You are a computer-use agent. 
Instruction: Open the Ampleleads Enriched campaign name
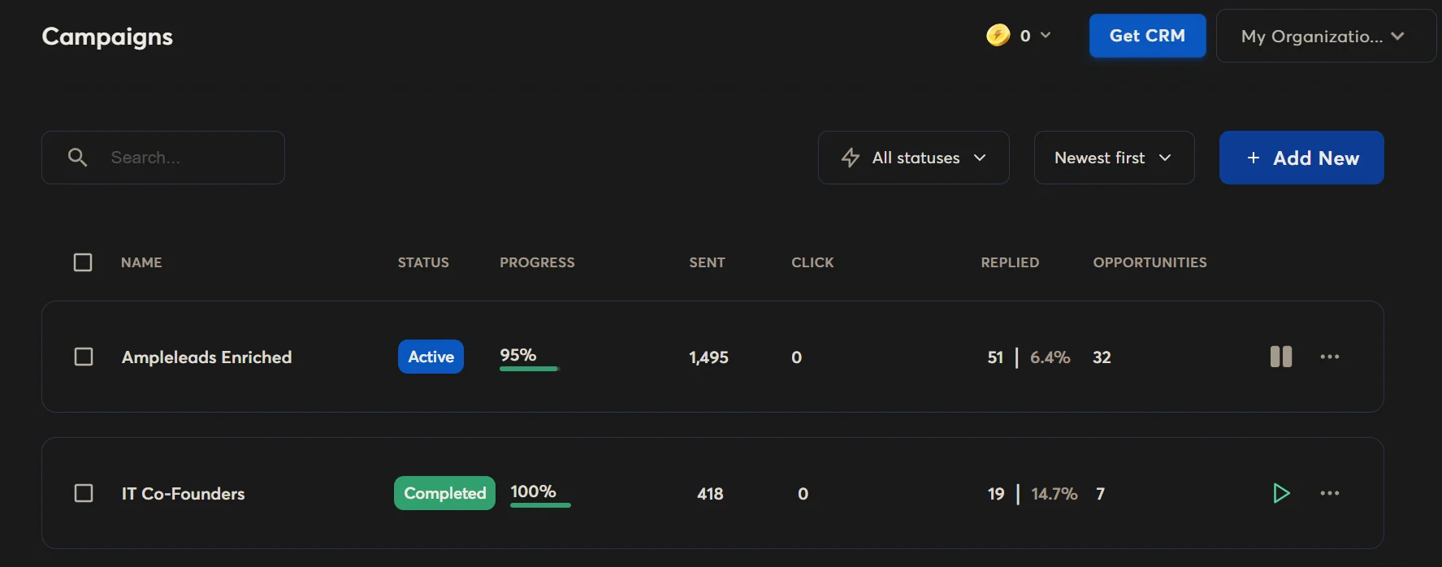(206, 357)
